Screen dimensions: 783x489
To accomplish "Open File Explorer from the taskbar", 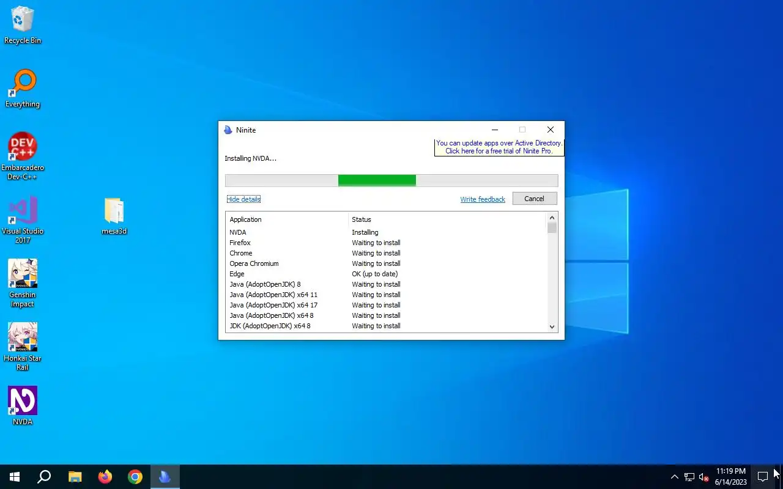I will pos(75,477).
